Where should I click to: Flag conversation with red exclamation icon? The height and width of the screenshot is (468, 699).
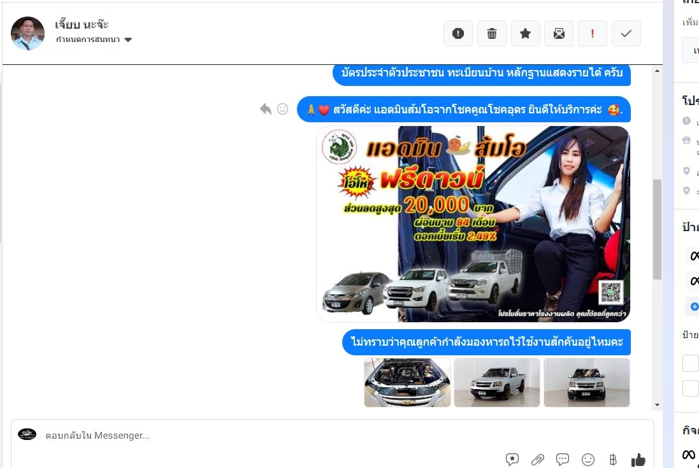[x=593, y=34]
